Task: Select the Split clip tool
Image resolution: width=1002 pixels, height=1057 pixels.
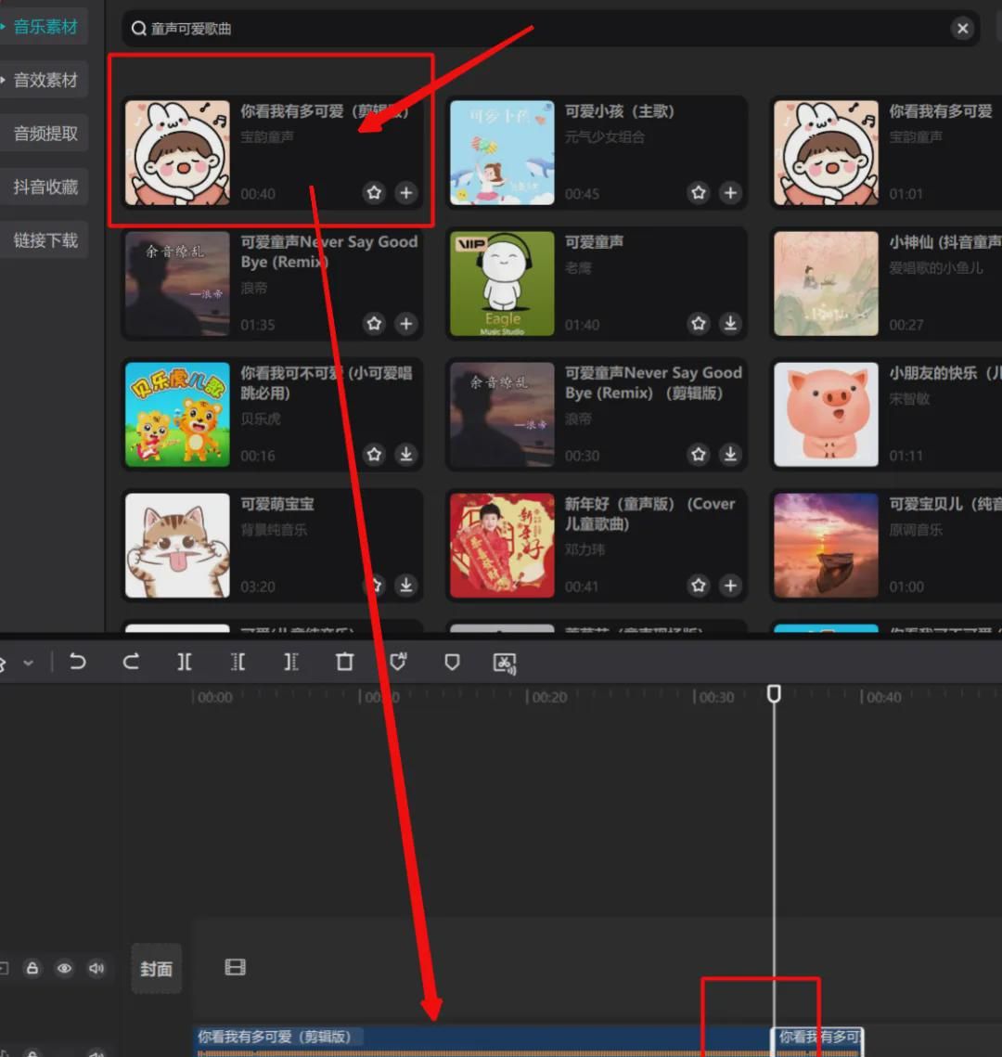Action: click(185, 663)
